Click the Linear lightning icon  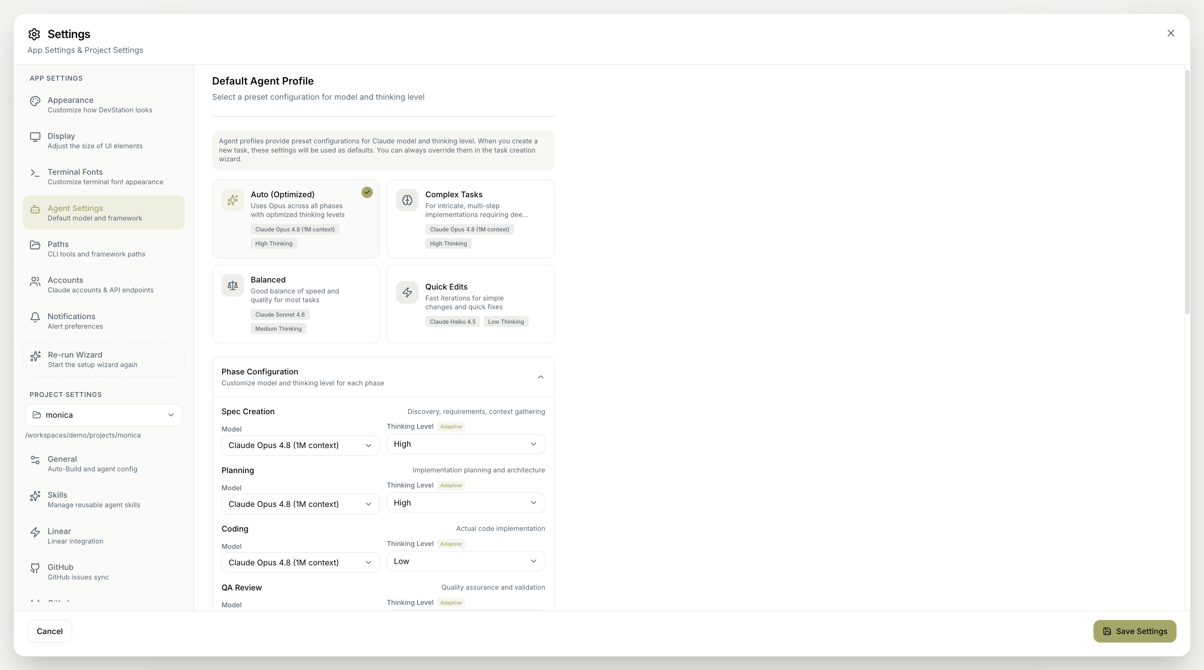coord(35,532)
